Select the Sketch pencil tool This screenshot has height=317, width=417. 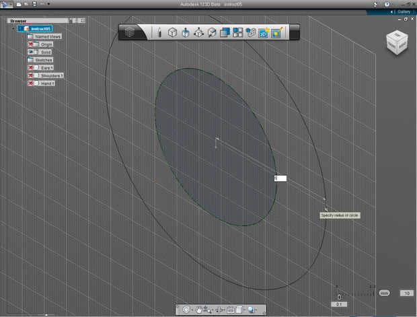click(159, 32)
